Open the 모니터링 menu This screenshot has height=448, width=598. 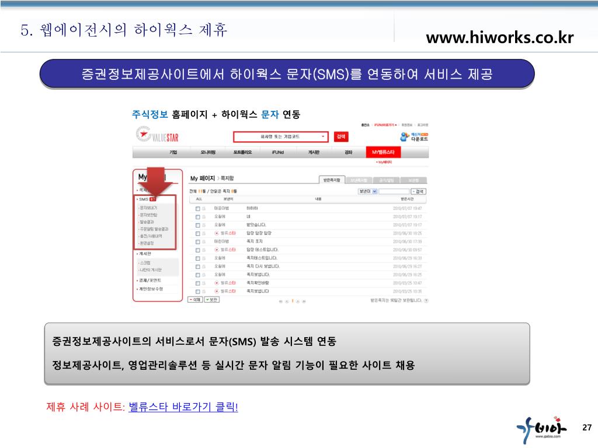click(208, 152)
